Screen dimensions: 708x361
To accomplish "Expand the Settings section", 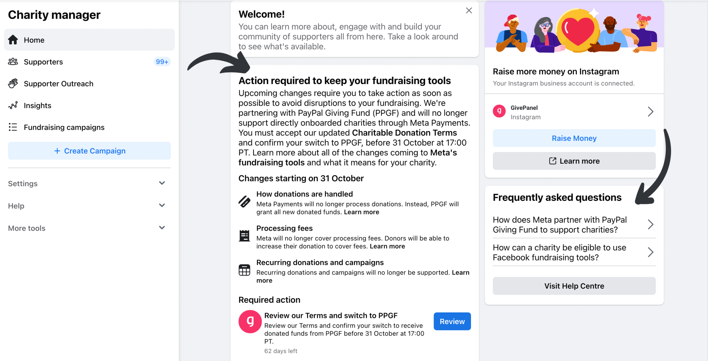I will pyautogui.click(x=89, y=183).
